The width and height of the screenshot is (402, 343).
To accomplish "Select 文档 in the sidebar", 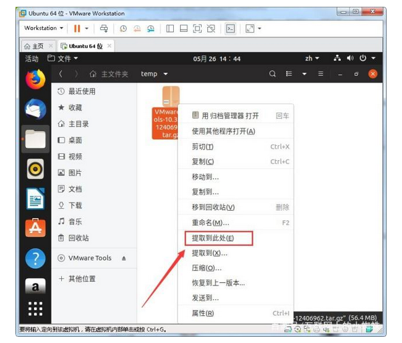I will pos(94,189).
